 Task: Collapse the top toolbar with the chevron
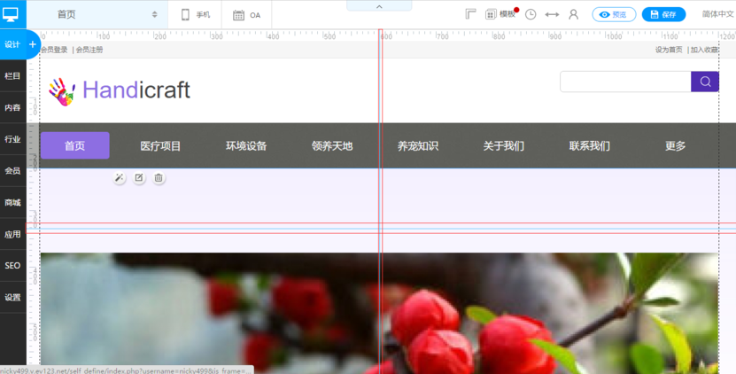pyautogui.click(x=379, y=6)
